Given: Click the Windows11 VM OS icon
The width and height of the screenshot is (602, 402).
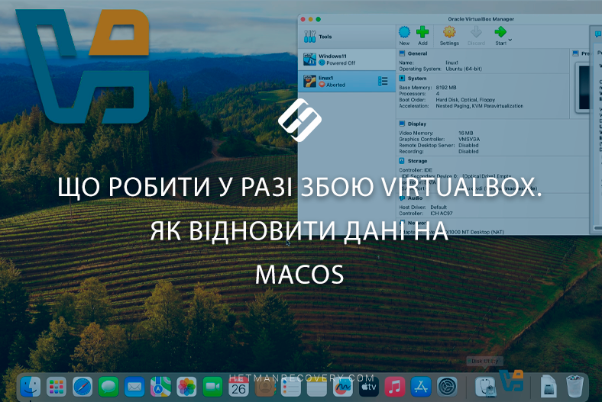Looking at the screenshot, I should pos(309,59).
